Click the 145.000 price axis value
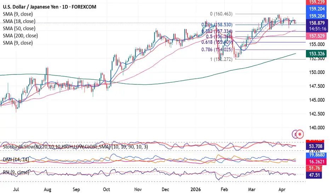330x195 pixels. click(x=317, y=100)
